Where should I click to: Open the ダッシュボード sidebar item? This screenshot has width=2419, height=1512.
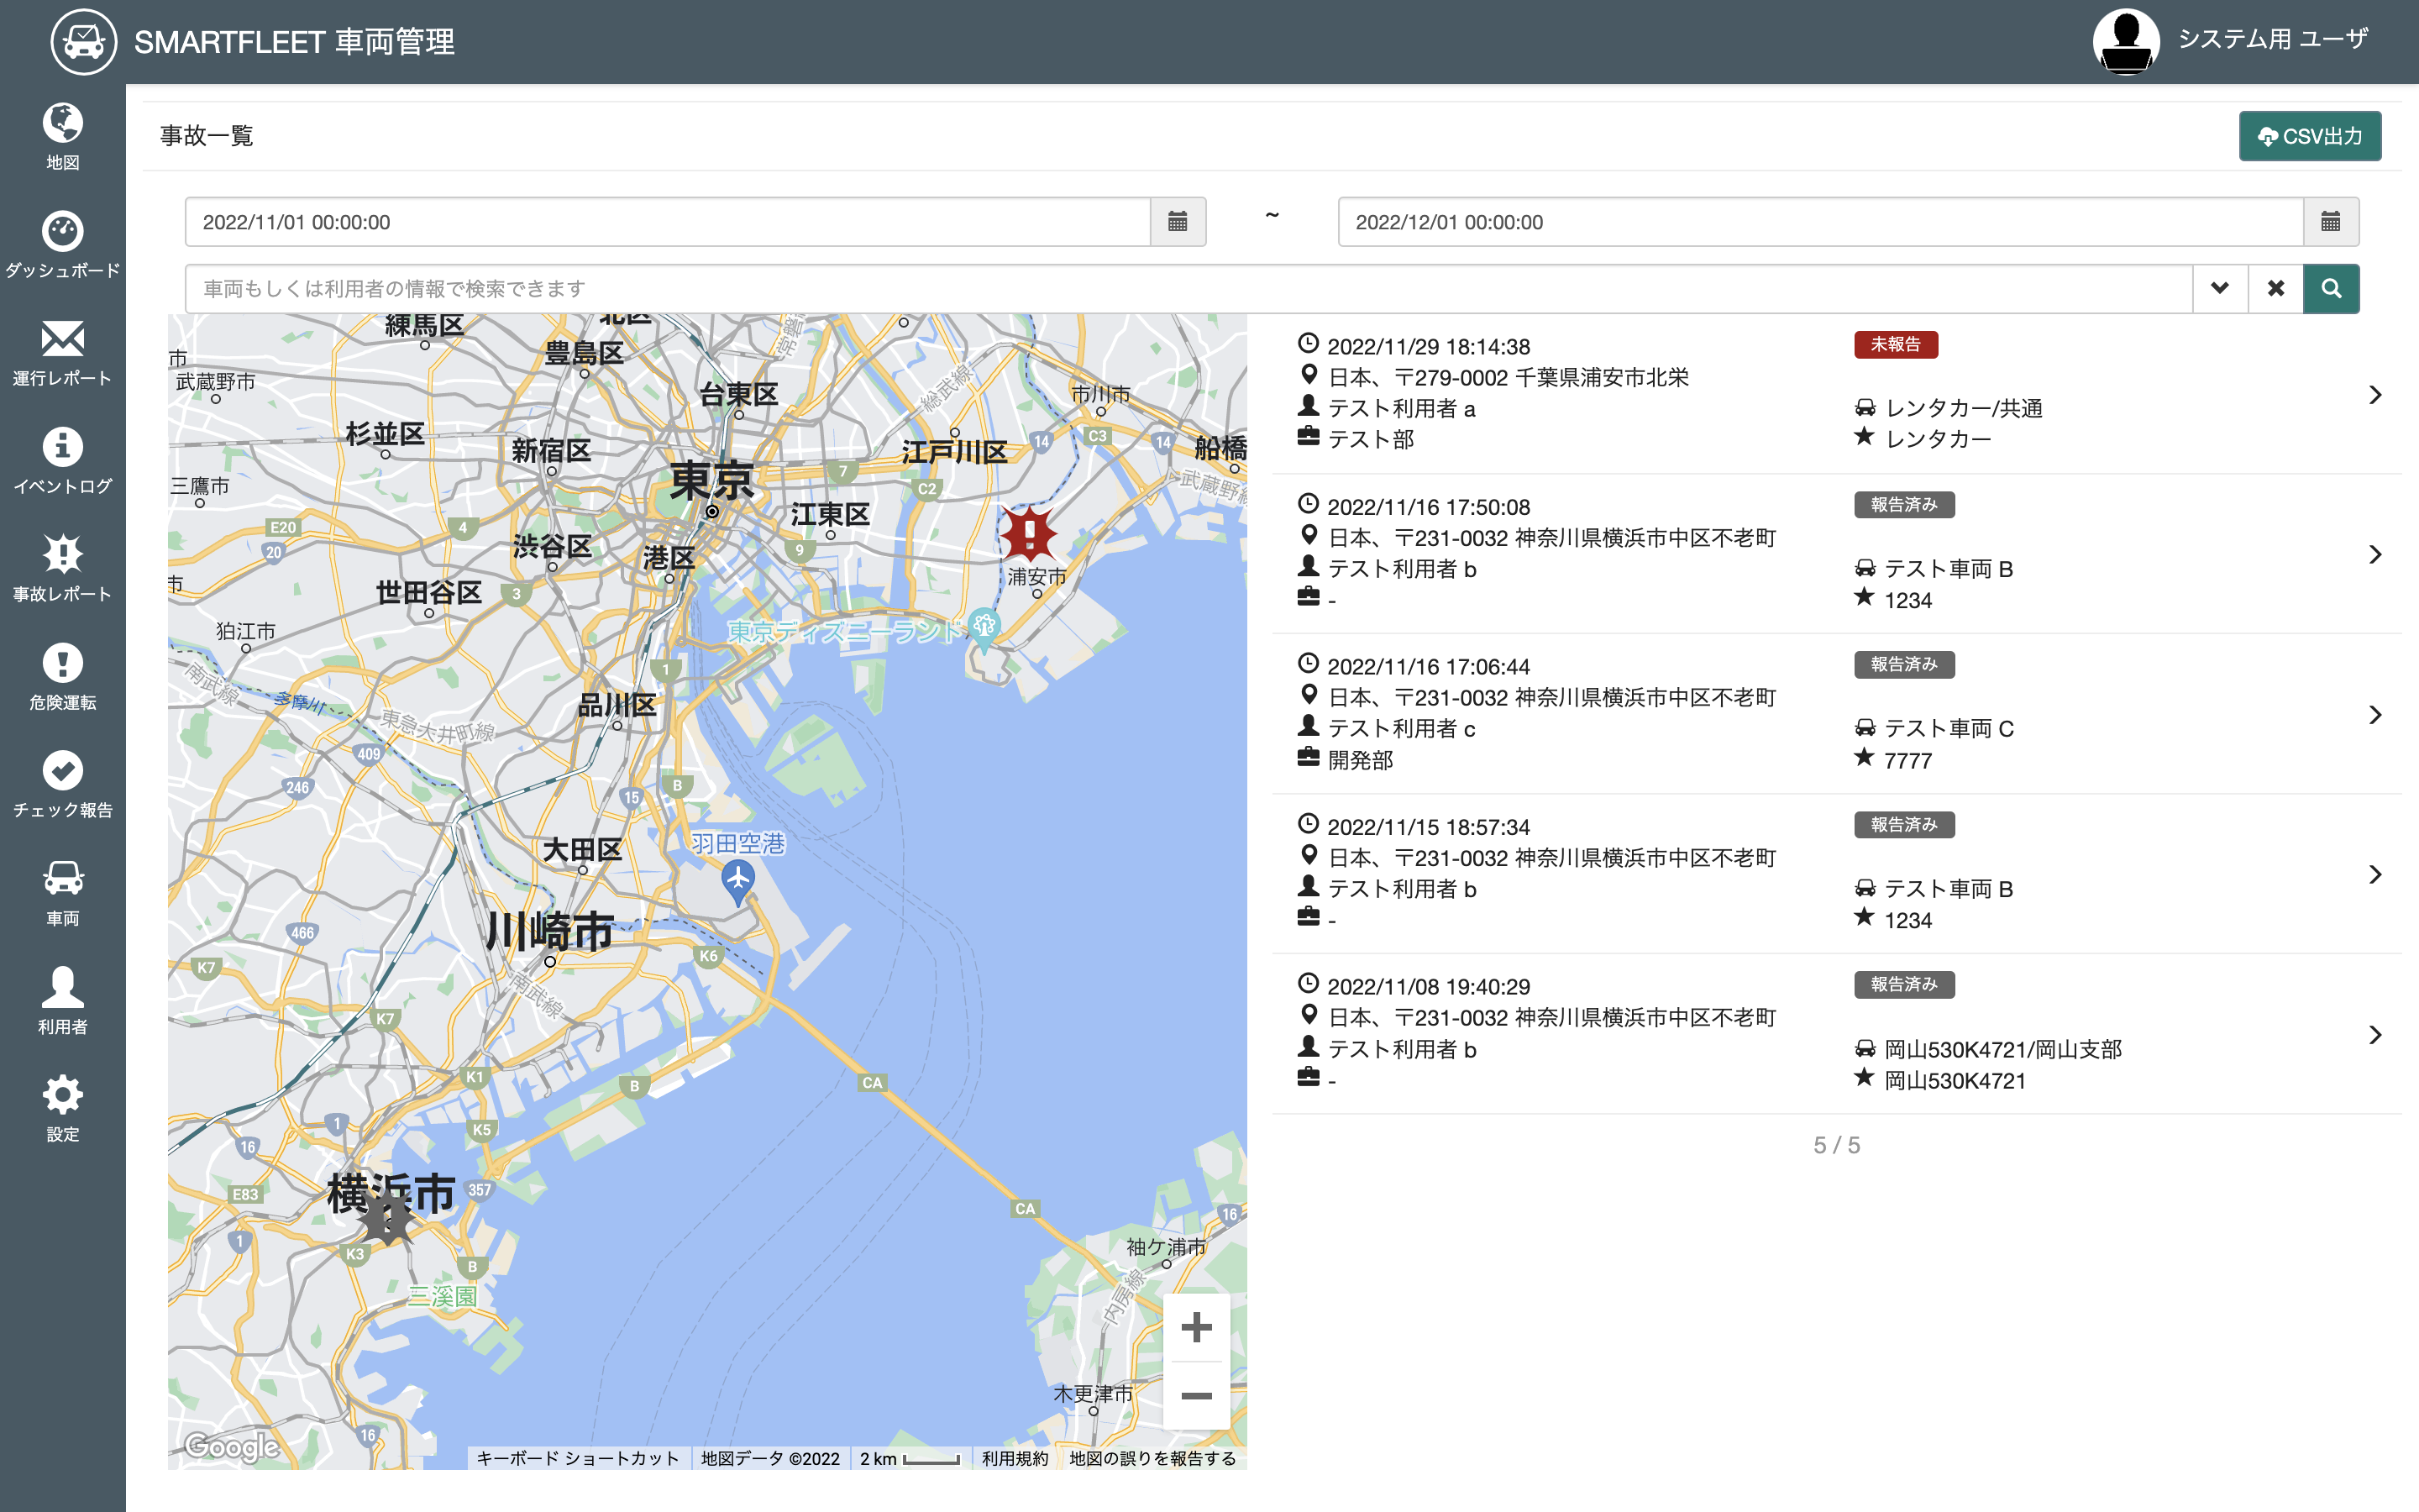[x=62, y=245]
